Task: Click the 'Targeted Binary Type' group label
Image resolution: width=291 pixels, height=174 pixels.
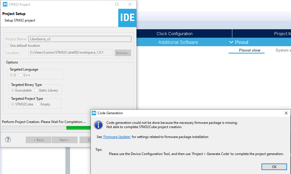Action: [x=26, y=85]
